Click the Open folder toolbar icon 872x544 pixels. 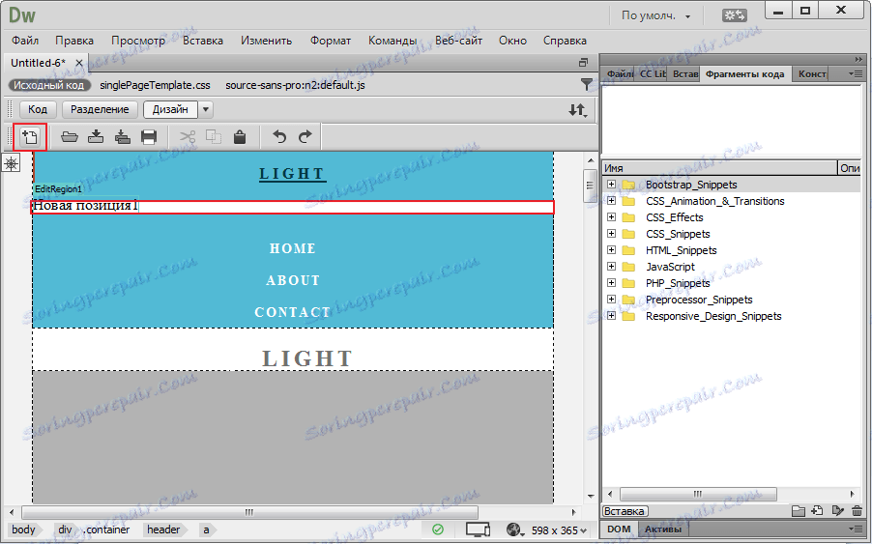tap(69, 136)
